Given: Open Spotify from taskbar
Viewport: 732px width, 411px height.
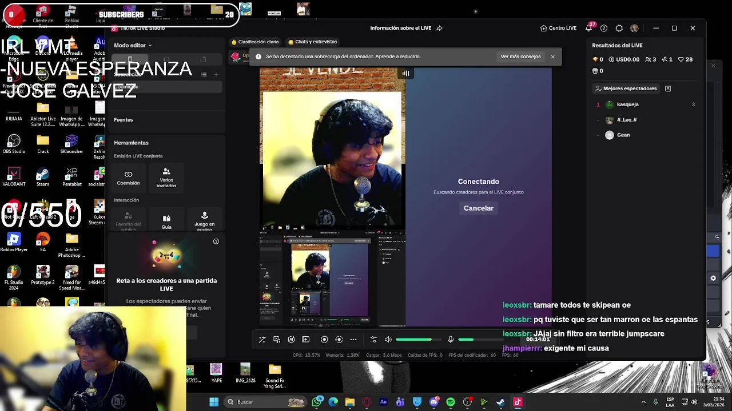Looking at the screenshot, I should tap(451, 402).
